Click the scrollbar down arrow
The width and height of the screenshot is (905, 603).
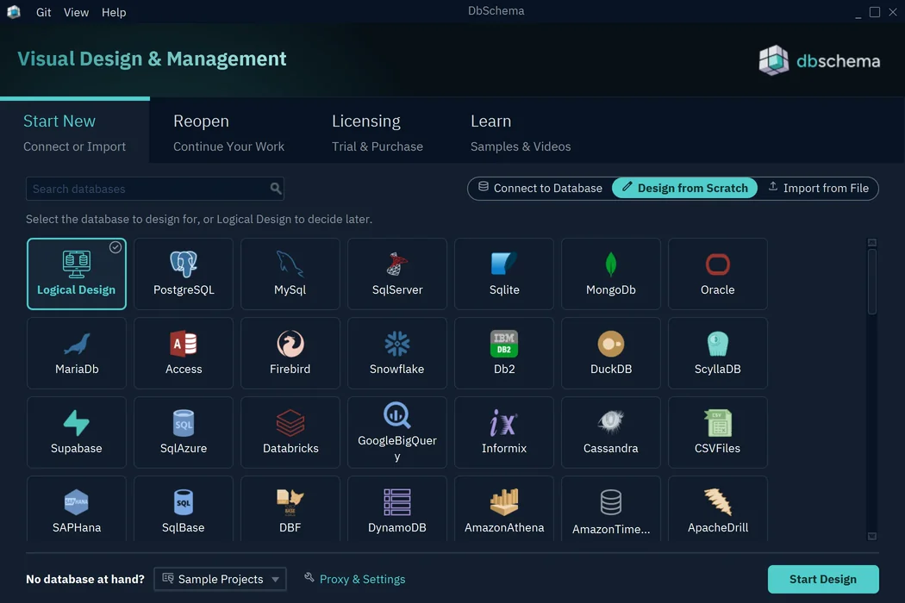(x=872, y=536)
